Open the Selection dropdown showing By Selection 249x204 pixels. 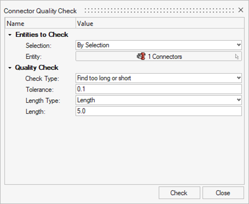click(x=159, y=45)
